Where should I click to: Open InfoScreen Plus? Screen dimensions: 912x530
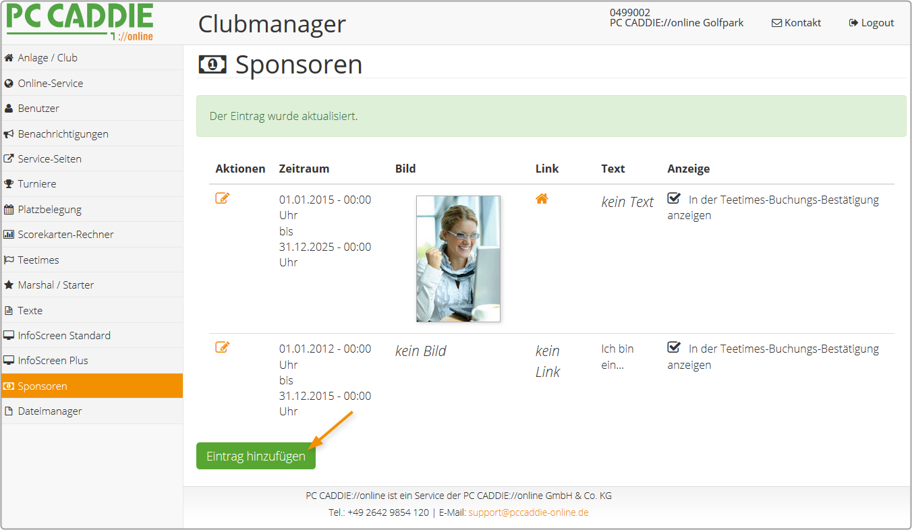click(x=92, y=361)
